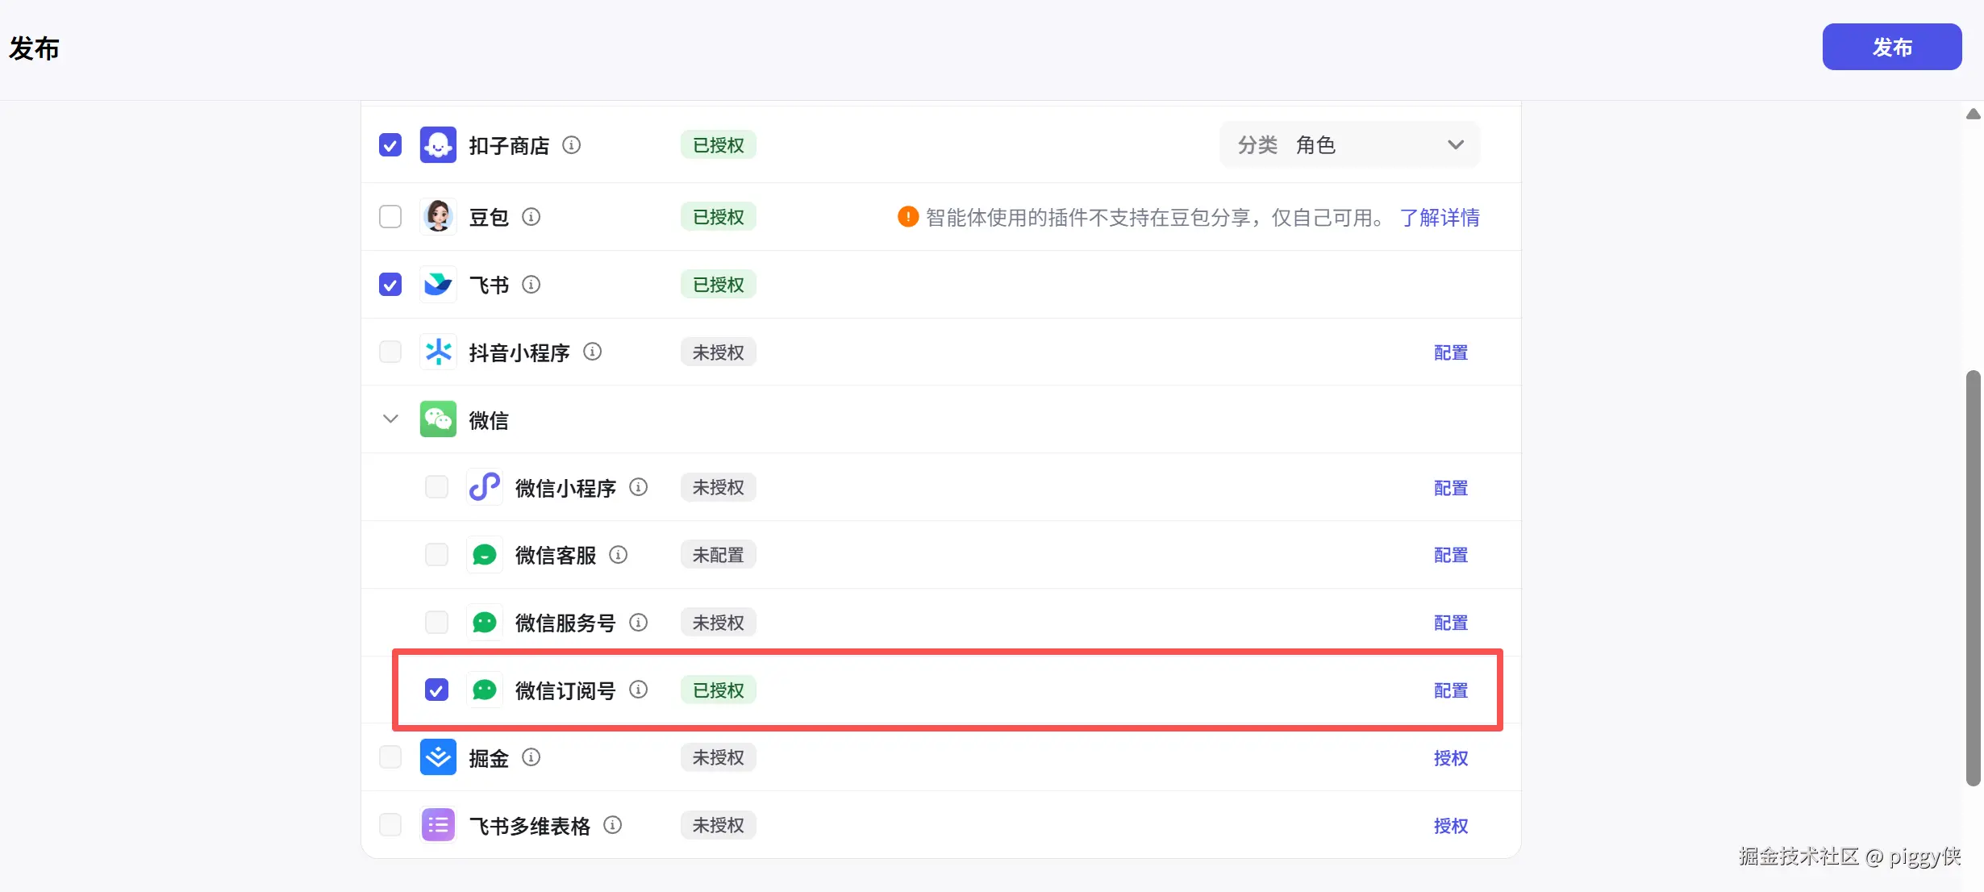Click the vertical scrollbar thumb

pyautogui.click(x=1973, y=577)
